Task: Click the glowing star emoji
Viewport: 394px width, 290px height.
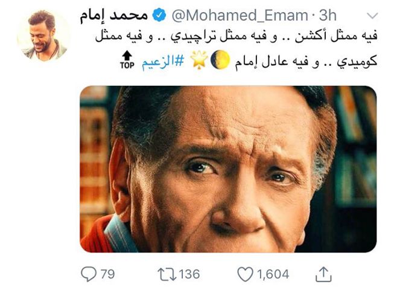Action: (199, 60)
